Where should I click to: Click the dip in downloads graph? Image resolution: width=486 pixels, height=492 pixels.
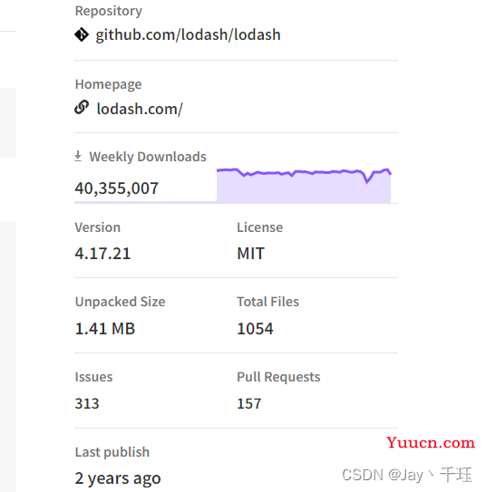tap(367, 179)
